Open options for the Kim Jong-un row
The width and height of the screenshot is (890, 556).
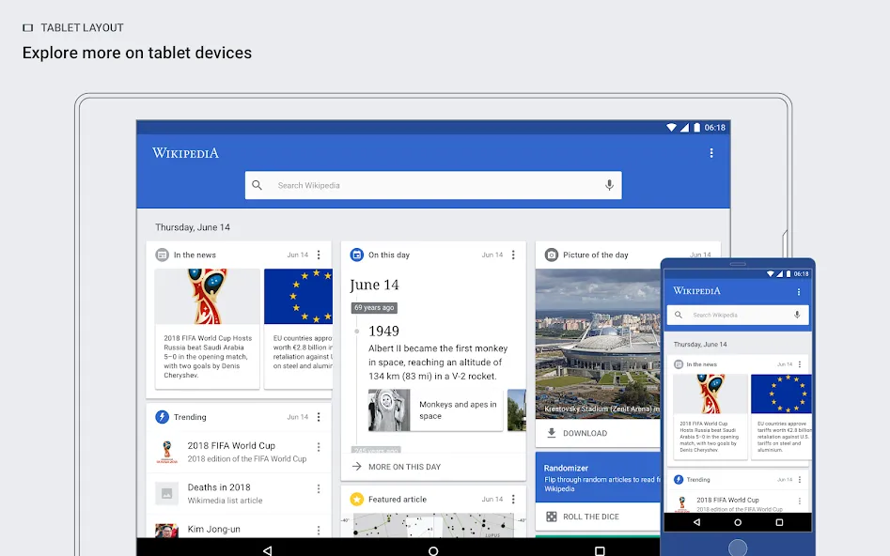(319, 530)
